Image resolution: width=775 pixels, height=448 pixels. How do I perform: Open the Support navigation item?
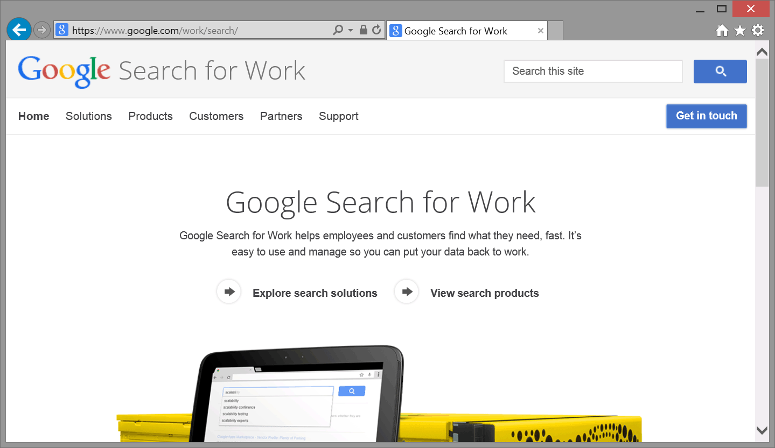[x=339, y=116]
